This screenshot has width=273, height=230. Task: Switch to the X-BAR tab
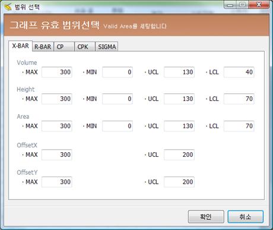20,46
